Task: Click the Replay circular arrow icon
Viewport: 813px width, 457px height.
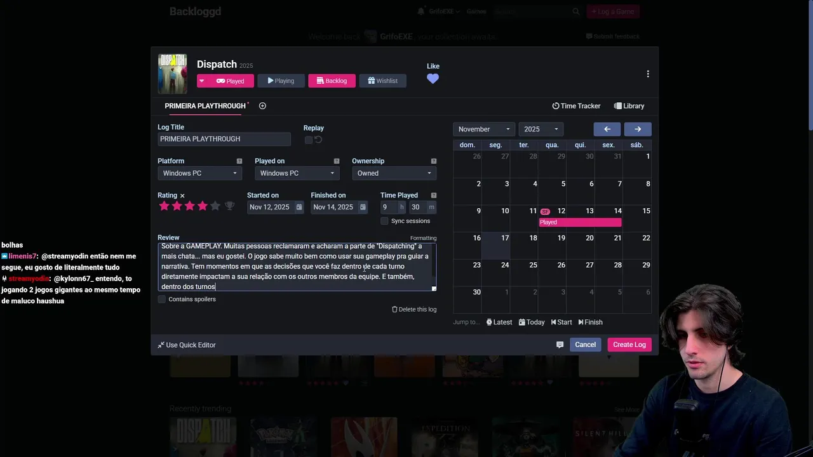Action: (318, 140)
